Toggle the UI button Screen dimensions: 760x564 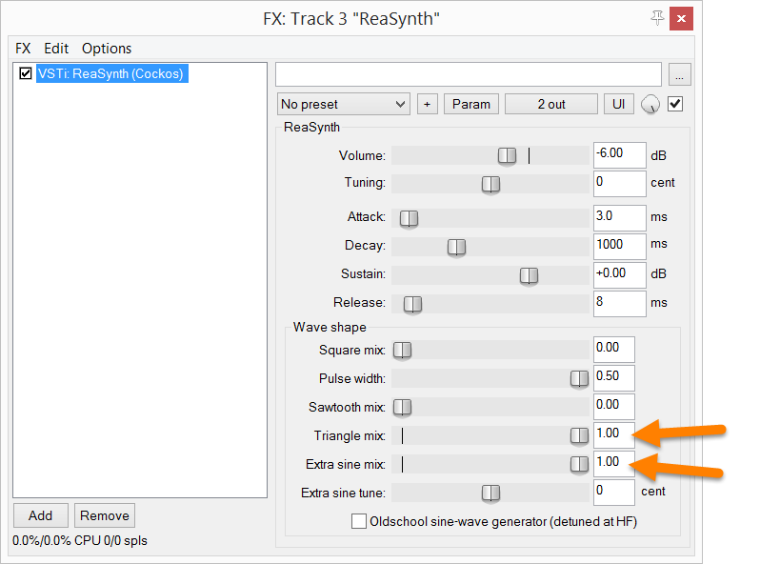point(619,104)
